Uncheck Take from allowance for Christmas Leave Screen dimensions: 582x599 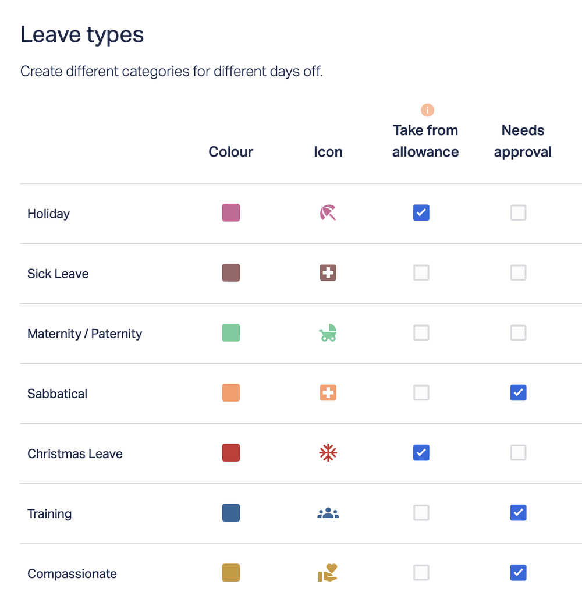click(x=421, y=453)
